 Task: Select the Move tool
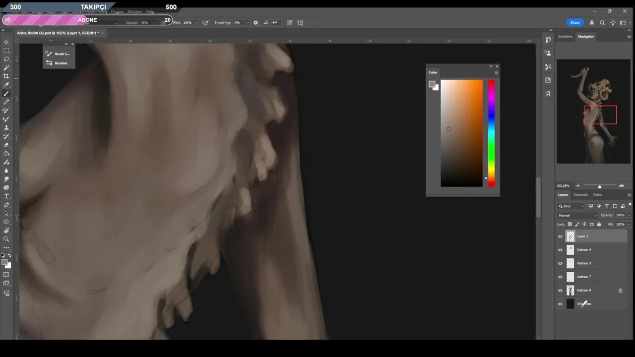(x=6, y=42)
